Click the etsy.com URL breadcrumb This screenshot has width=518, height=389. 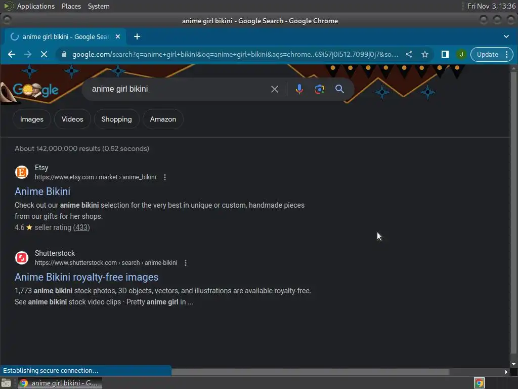click(96, 177)
